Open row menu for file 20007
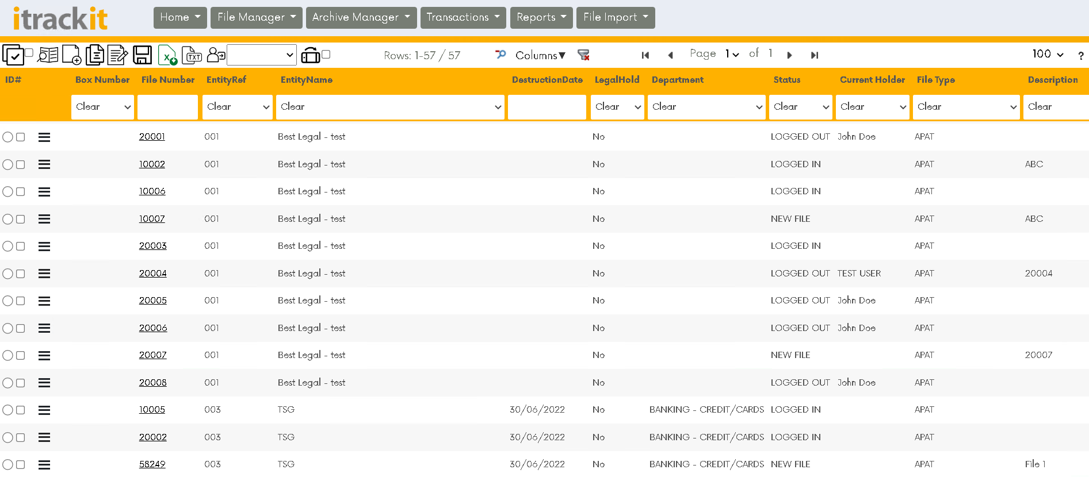The width and height of the screenshot is (1089, 477). tap(44, 356)
